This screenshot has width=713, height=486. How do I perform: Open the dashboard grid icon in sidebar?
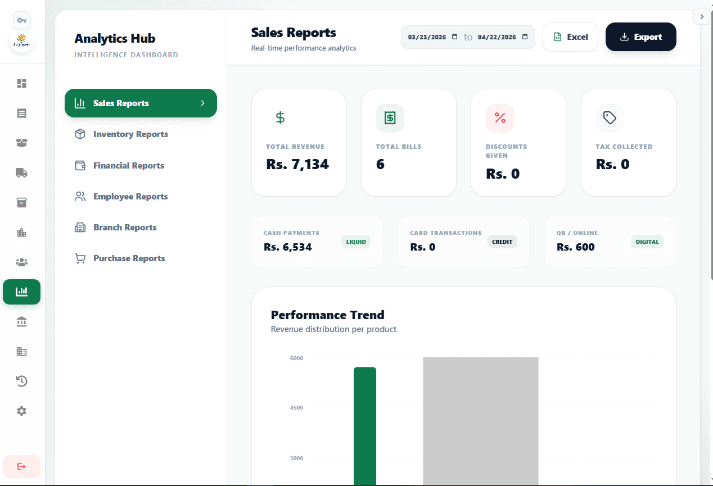(21, 84)
